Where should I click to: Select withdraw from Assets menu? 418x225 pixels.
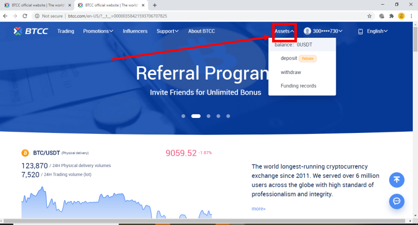(291, 72)
